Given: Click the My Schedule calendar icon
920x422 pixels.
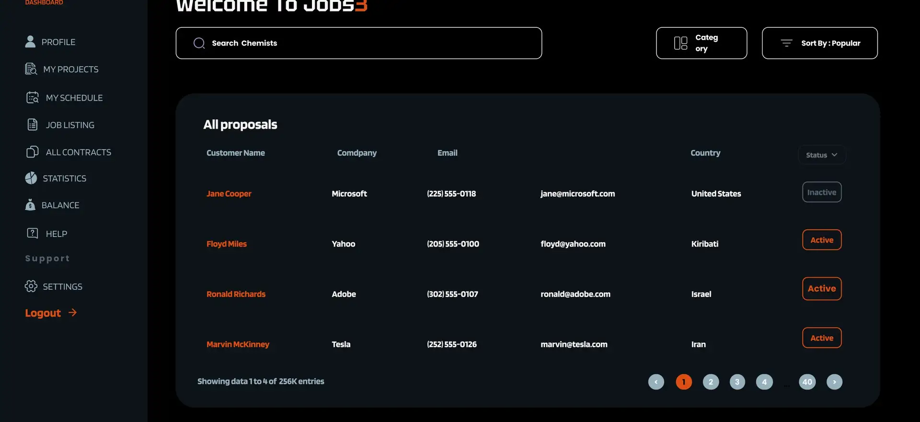Looking at the screenshot, I should point(32,98).
